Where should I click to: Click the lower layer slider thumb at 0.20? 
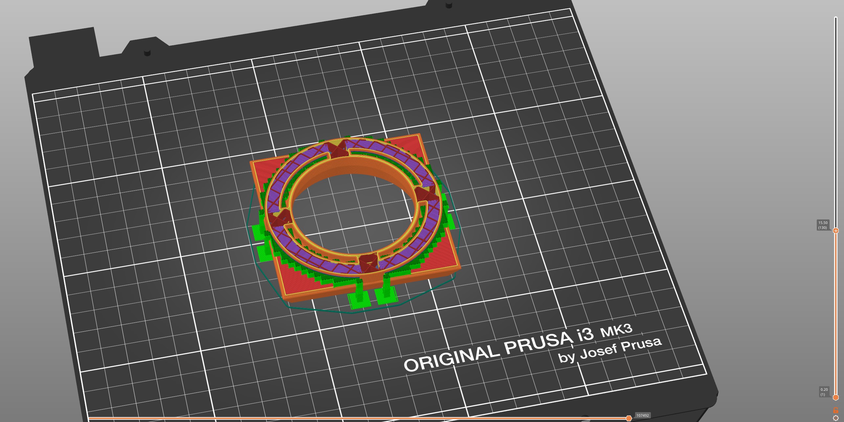(x=836, y=397)
